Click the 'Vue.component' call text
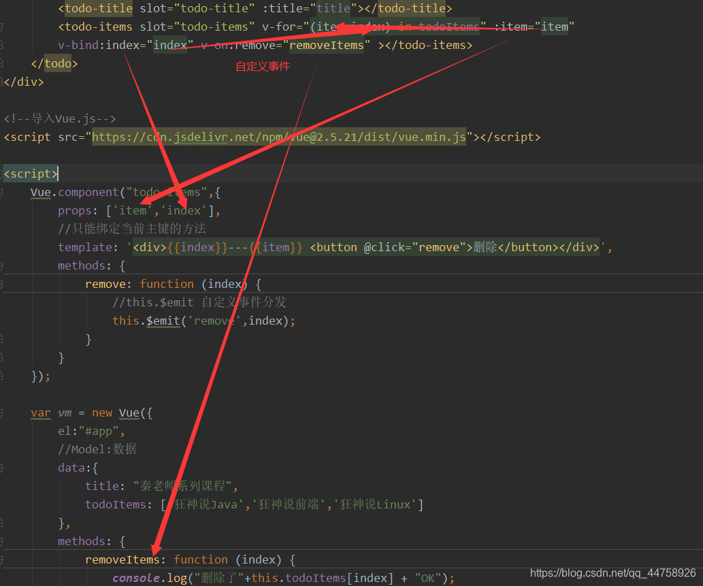Image resolution: width=703 pixels, height=586 pixels. click(x=74, y=193)
